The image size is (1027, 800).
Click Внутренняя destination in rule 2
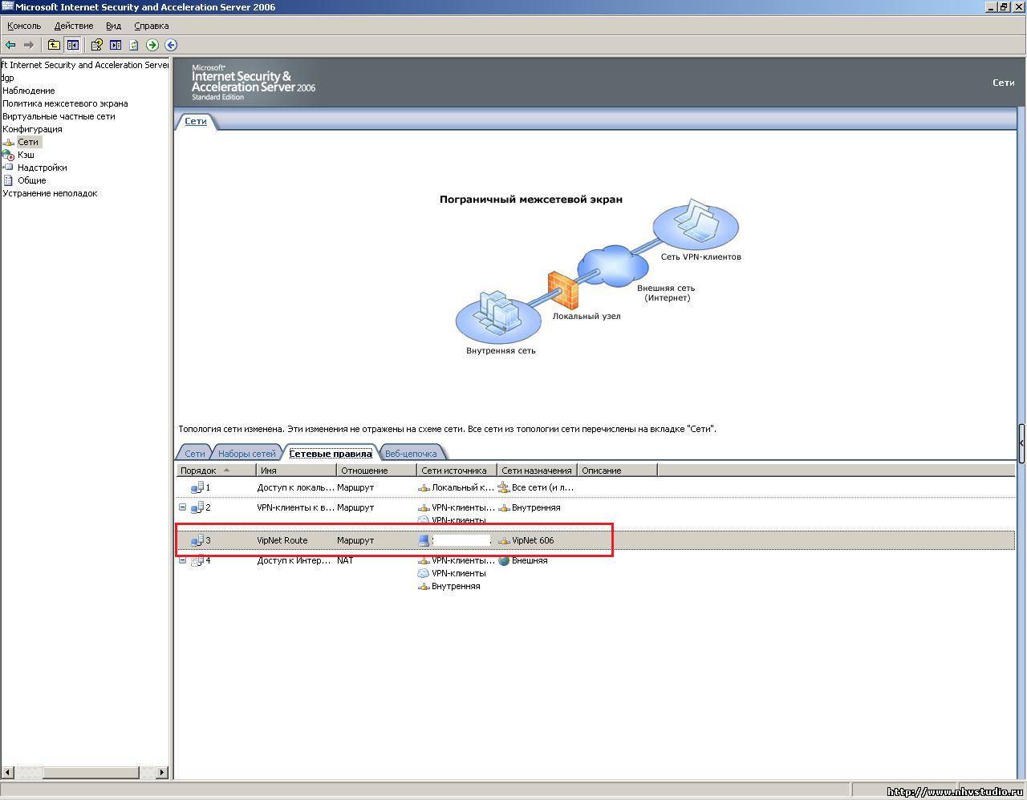point(536,507)
